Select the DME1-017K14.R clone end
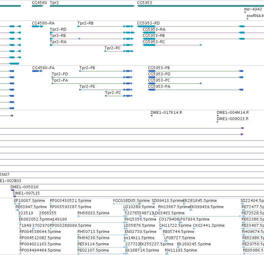This screenshot has width=264, height=255. 151,116
